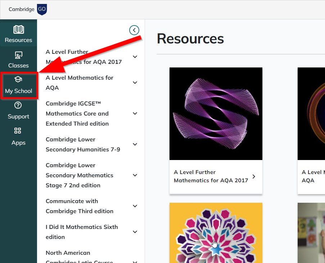325x263 pixels.
Task: Open the Resources book icon in sidebar
Action: point(18,29)
